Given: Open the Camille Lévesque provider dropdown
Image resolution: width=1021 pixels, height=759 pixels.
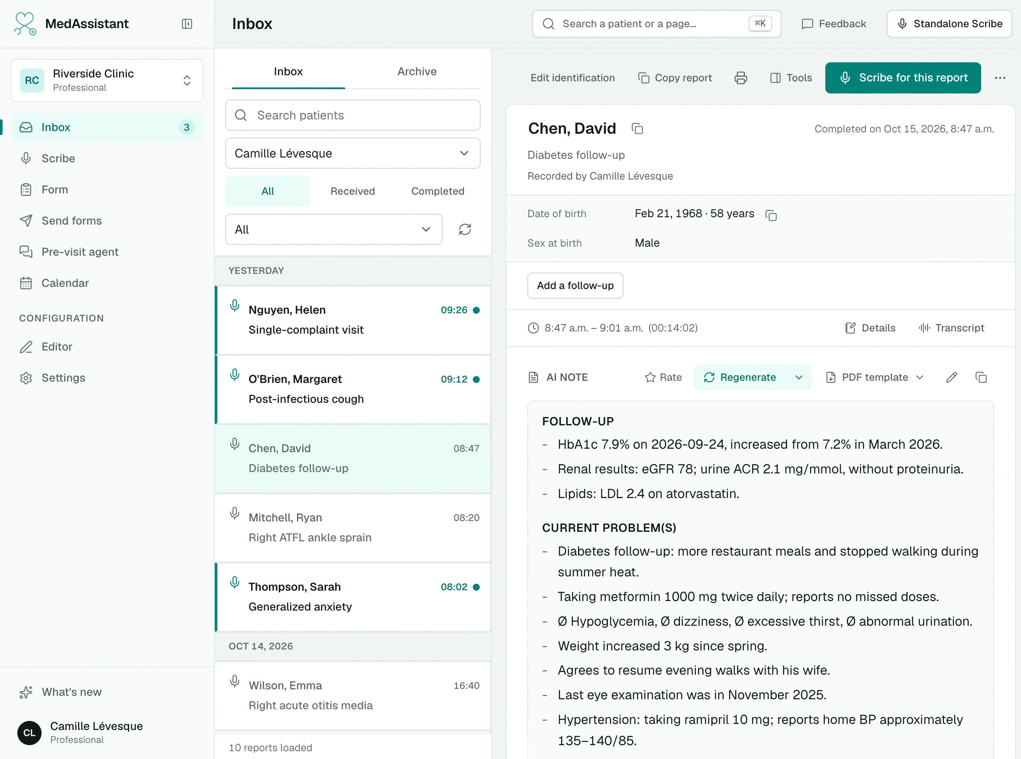Looking at the screenshot, I should coord(352,154).
